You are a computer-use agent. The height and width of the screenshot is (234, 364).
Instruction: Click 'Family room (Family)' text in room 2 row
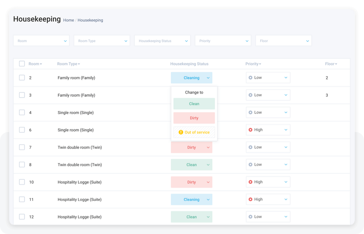click(x=76, y=78)
